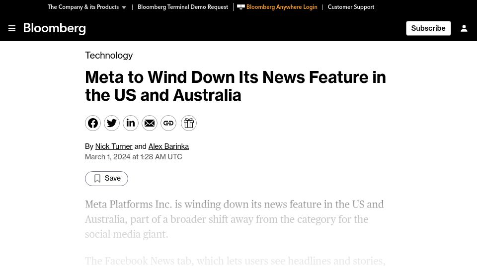Click the headline 'Meta to Wind Down Its News Feature'
This screenshot has height=268, width=477.
pyautogui.click(x=236, y=86)
